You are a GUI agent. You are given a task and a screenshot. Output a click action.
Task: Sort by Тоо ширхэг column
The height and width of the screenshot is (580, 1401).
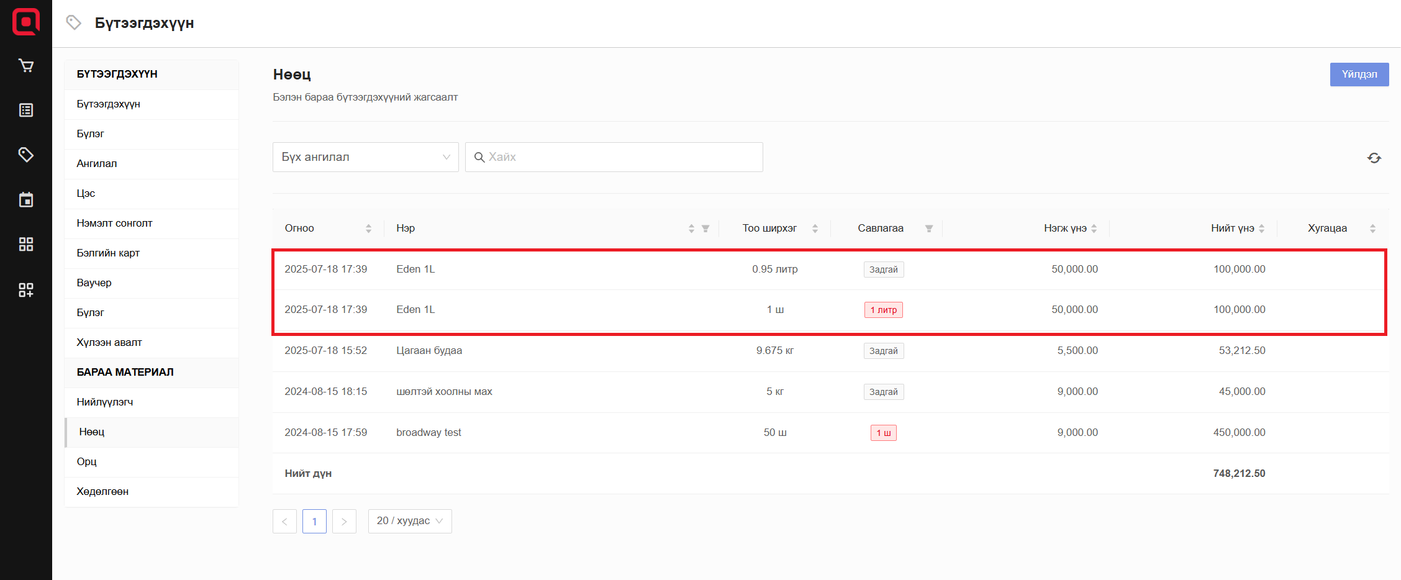coord(815,229)
